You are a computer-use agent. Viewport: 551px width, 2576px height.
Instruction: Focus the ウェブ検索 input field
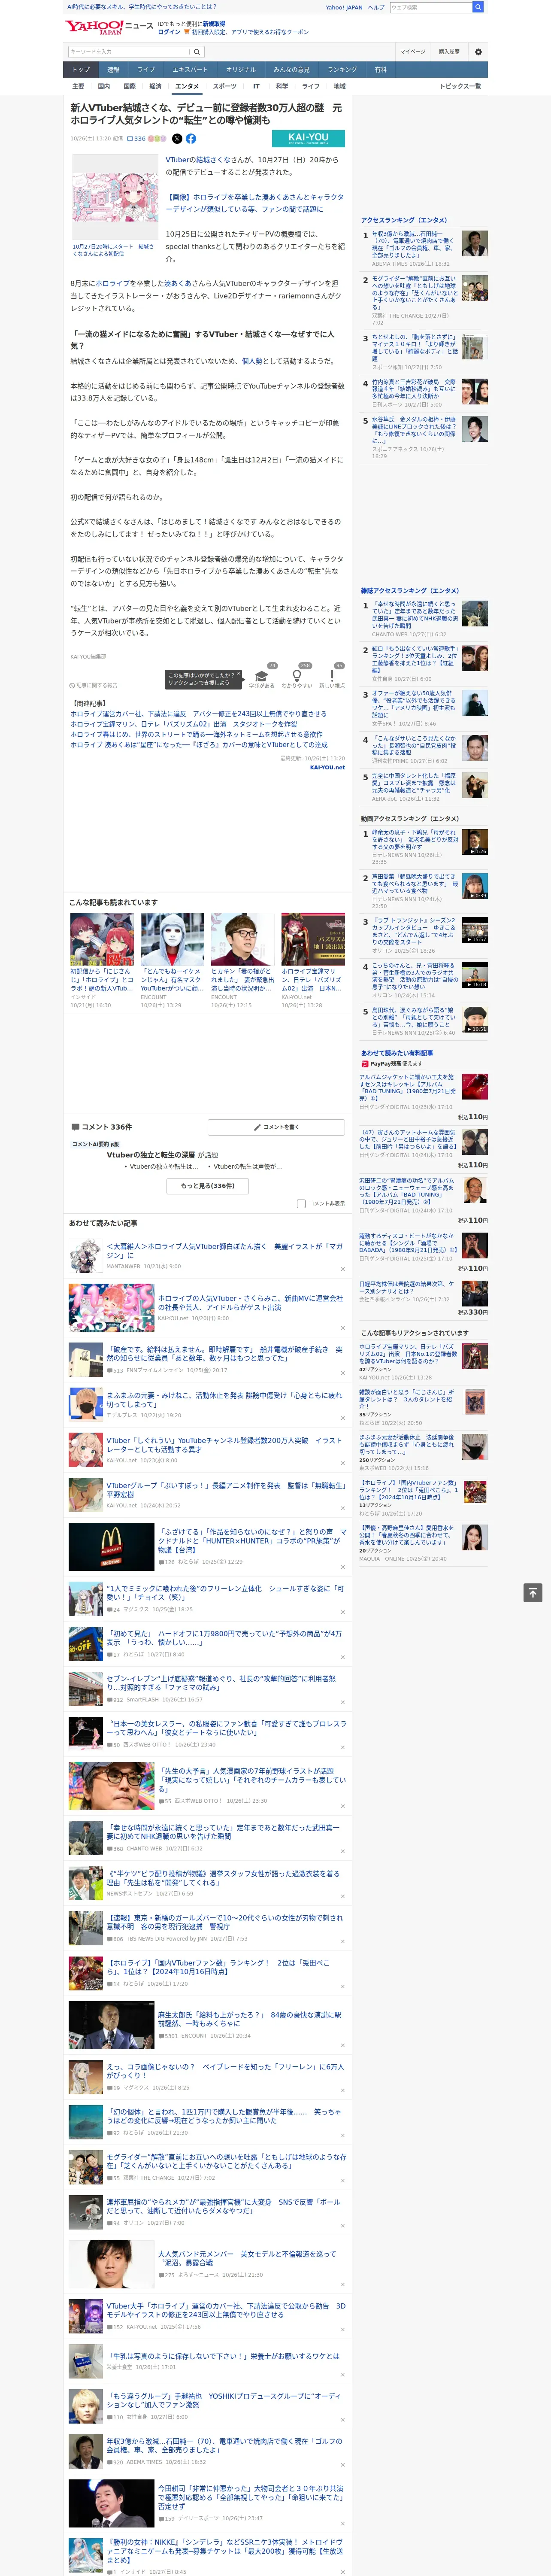430,7
